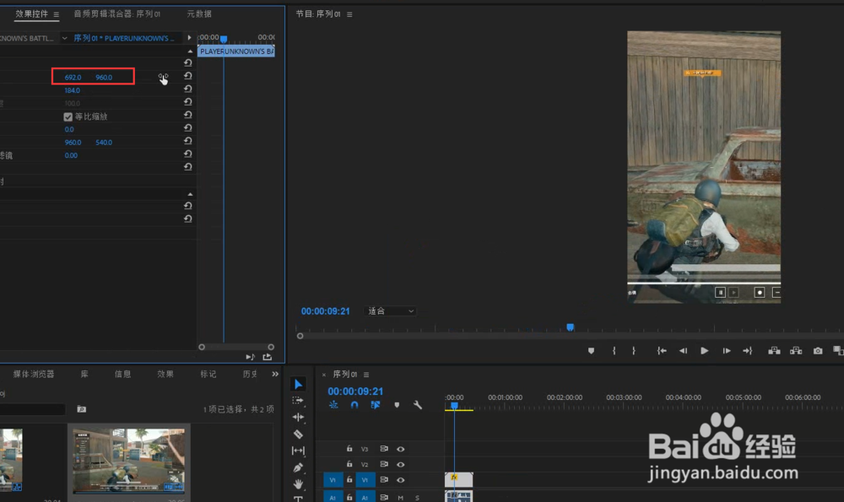Toggle linked selection in timeline
The height and width of the screenshot is (502, 844).
[376, 405]
